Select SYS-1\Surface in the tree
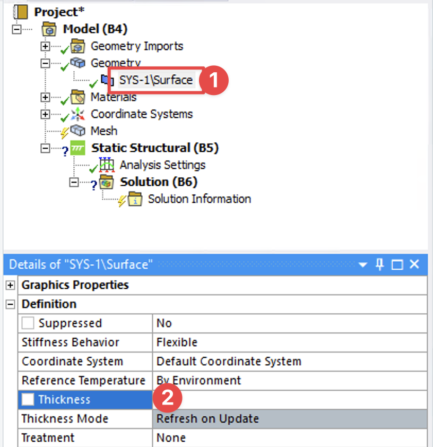The height and width of the screenshot is (447, 433). point(155,80)
